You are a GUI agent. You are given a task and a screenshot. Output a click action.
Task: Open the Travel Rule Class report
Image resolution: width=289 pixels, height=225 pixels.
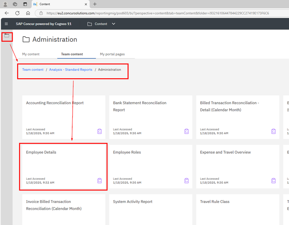(238, 210)
